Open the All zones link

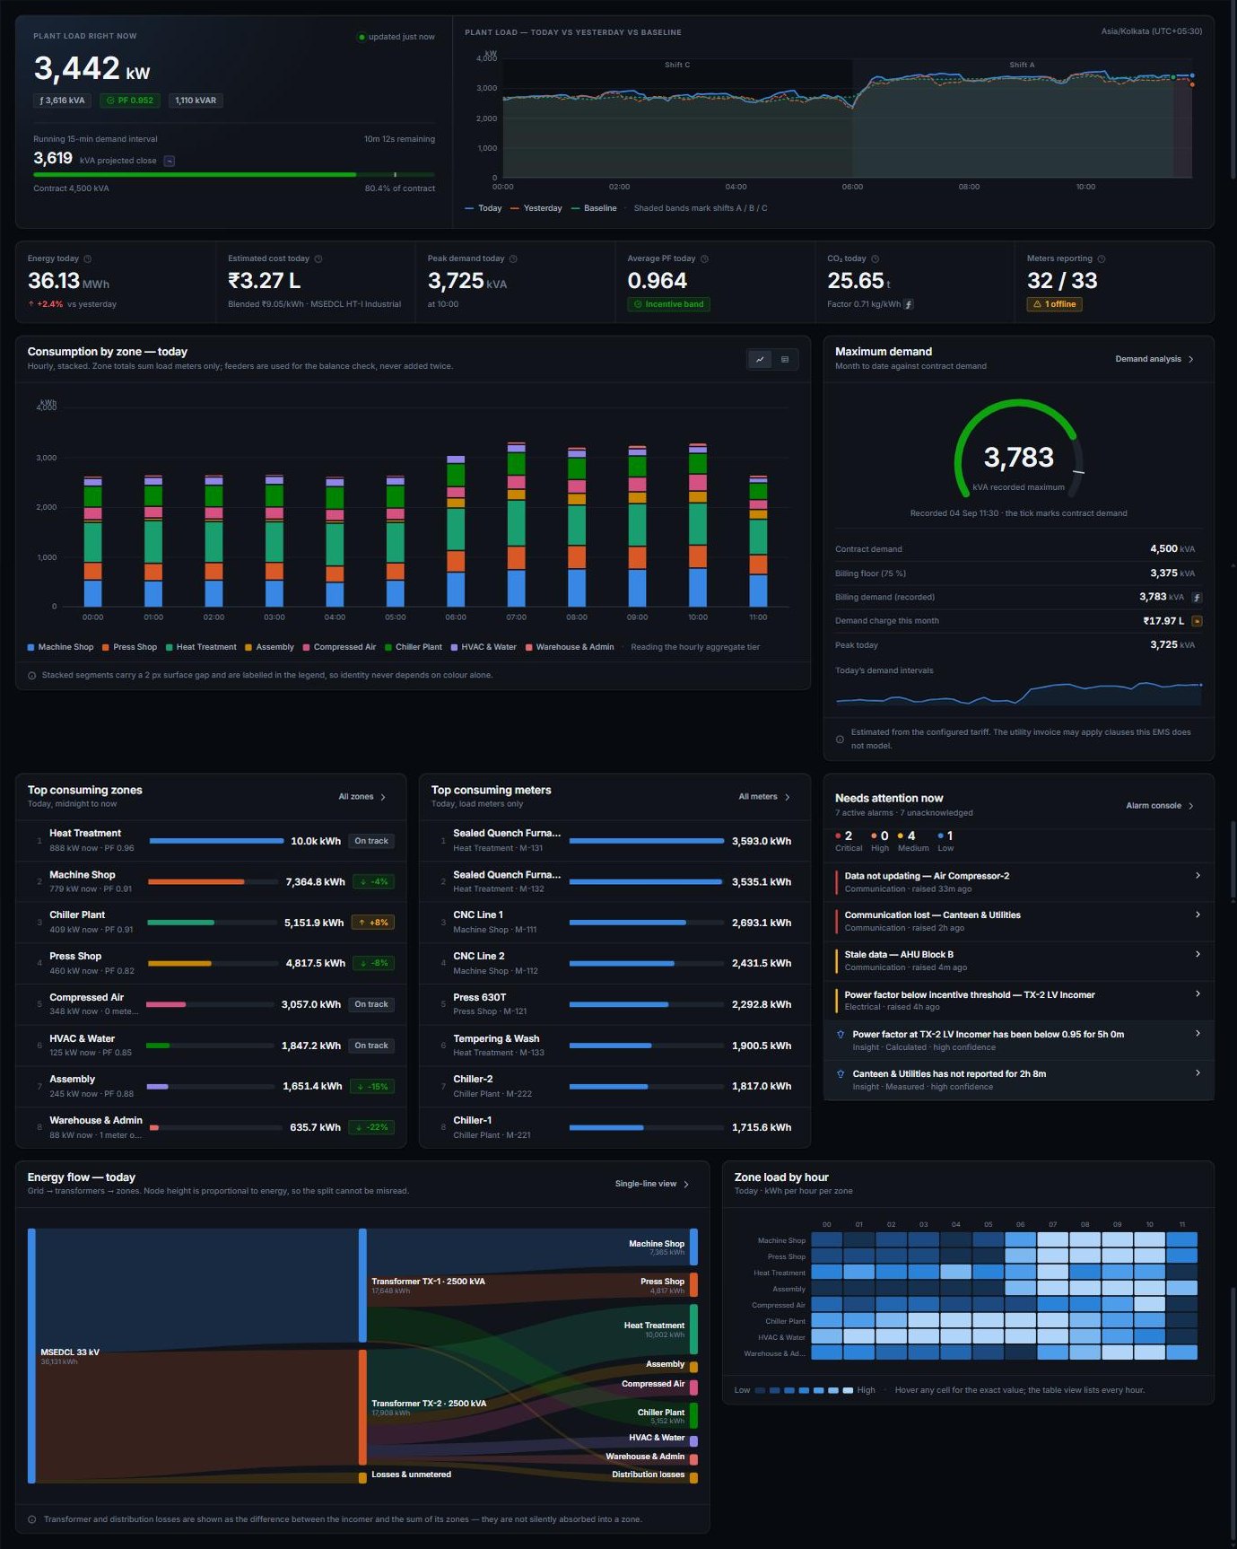pos(362,797)
